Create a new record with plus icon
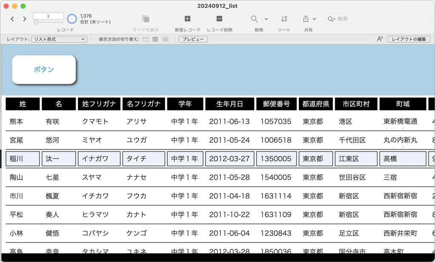This screenshot has height=262, width=435. (187, 19)
